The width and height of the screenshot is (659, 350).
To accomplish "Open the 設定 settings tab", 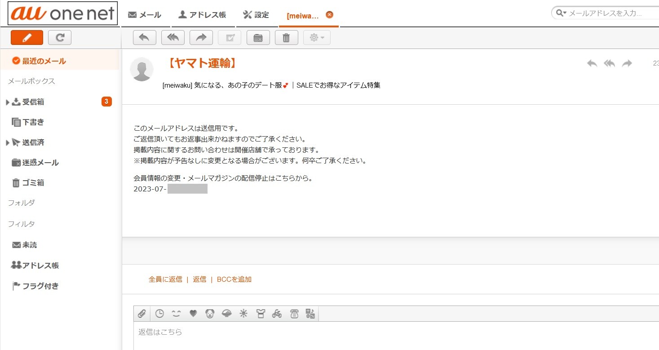I will coord(256,15).
